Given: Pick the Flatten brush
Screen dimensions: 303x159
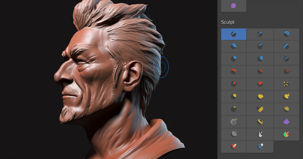Looking at the screenshot, I should [x=260, y=71].
